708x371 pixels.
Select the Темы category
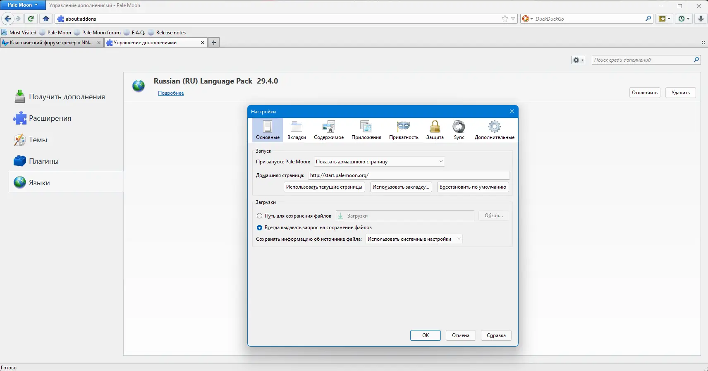click(x=66, y=140)
